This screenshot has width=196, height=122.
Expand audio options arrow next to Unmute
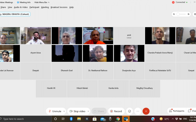click(64, 111)
